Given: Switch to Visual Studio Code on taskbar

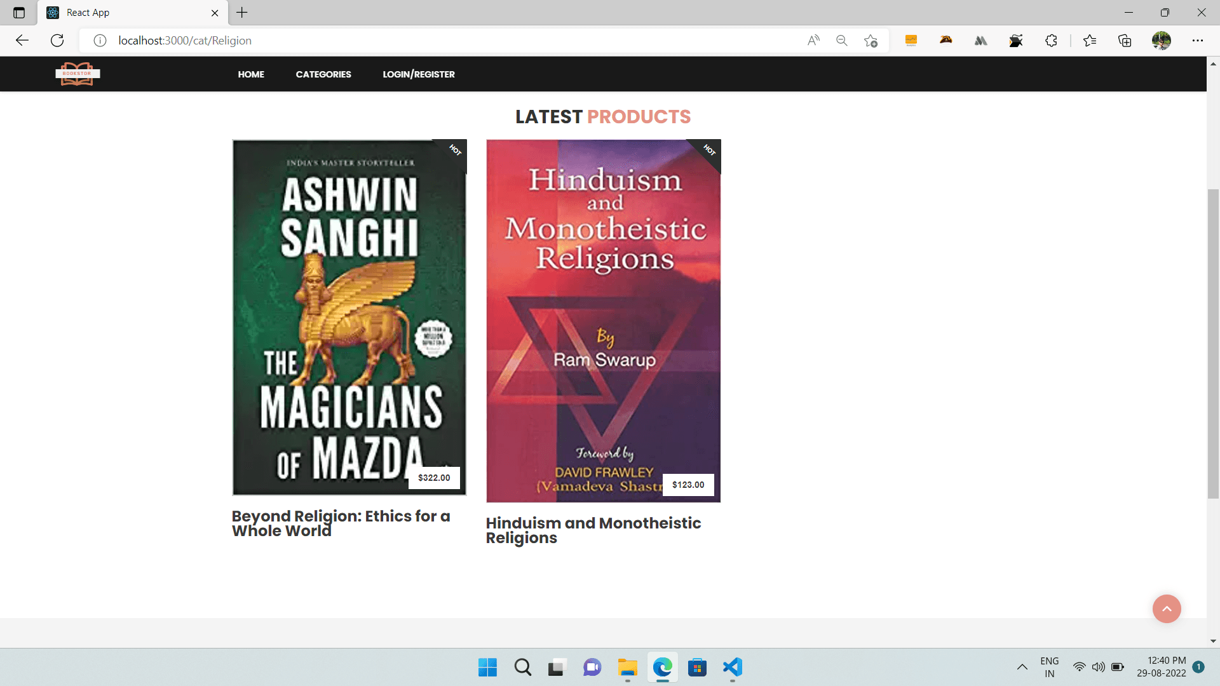Looking at the screenshot, I should [x=732, y=668].
